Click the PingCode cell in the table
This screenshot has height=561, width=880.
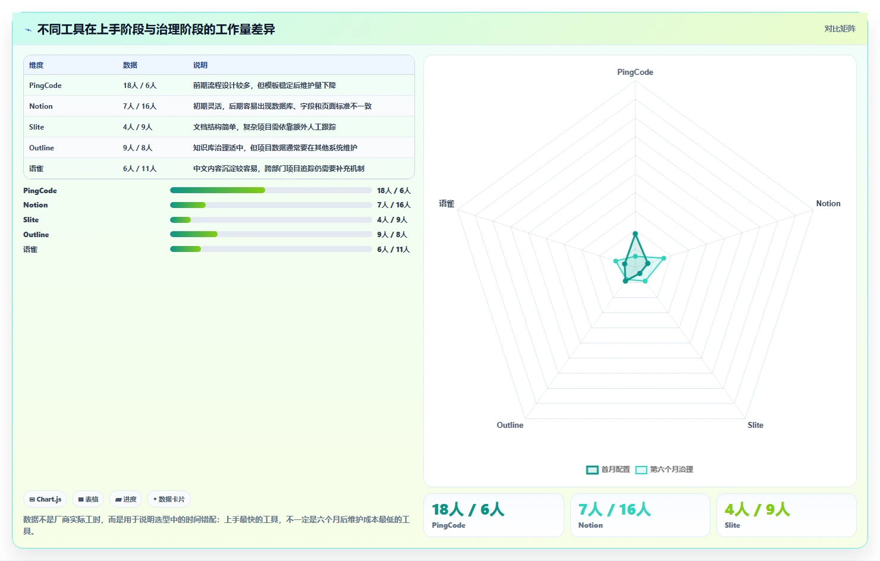click(x=45, y=86)
